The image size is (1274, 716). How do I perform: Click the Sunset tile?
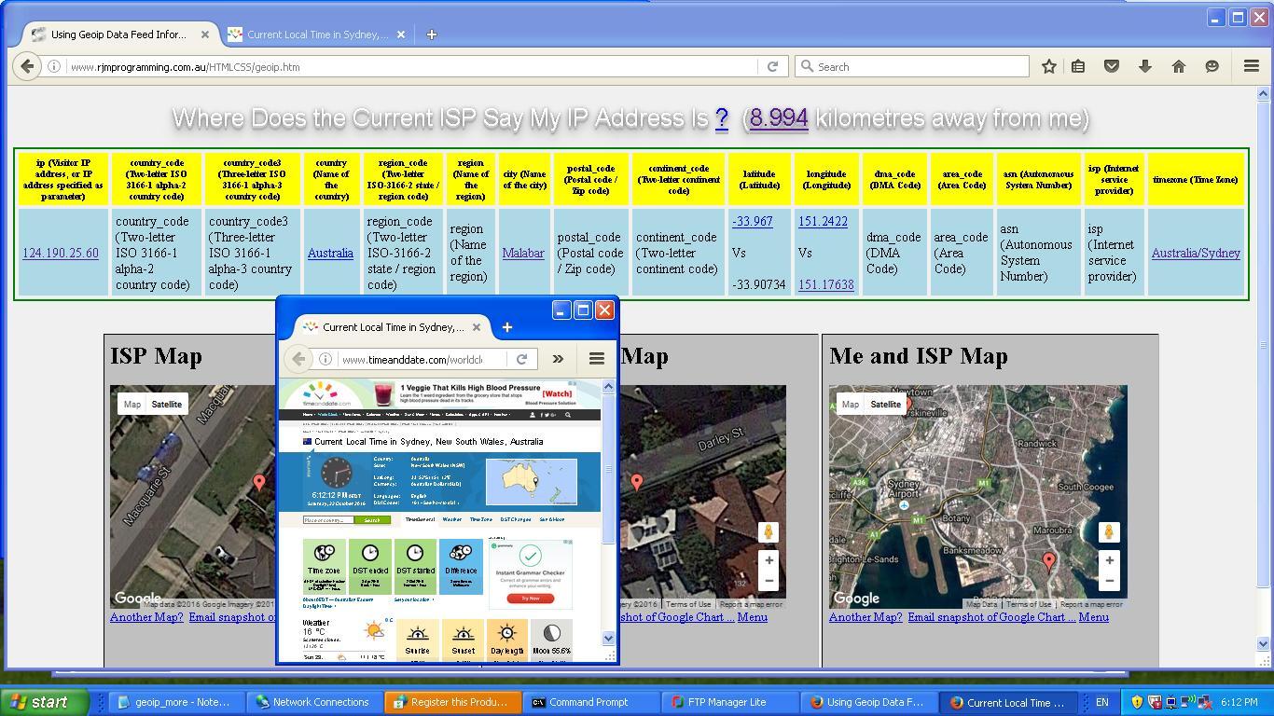(463, 641)
